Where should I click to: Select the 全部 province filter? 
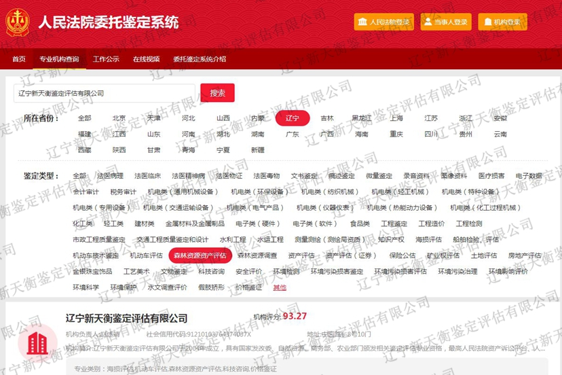(x=85, y=118)
